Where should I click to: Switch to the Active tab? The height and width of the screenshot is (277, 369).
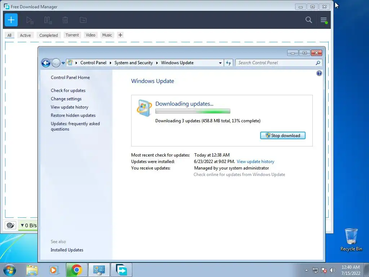pos(26,35)
